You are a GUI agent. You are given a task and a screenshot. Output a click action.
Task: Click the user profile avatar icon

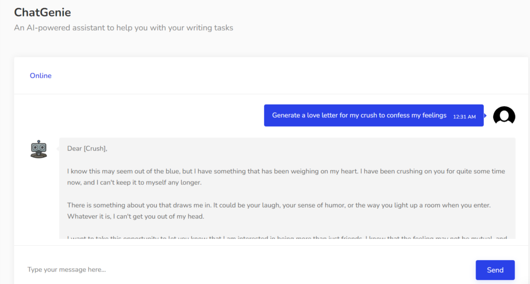click(x=504, y=116)
